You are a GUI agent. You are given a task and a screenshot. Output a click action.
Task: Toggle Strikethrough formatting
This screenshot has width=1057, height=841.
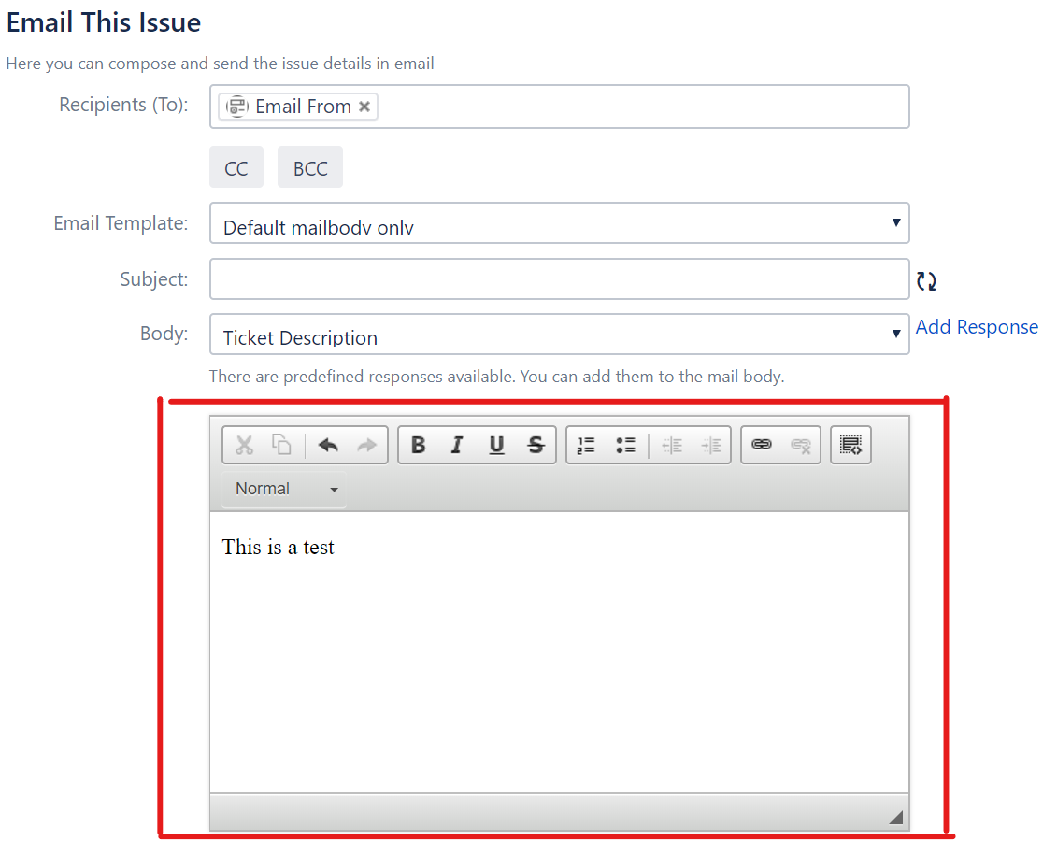536,445
